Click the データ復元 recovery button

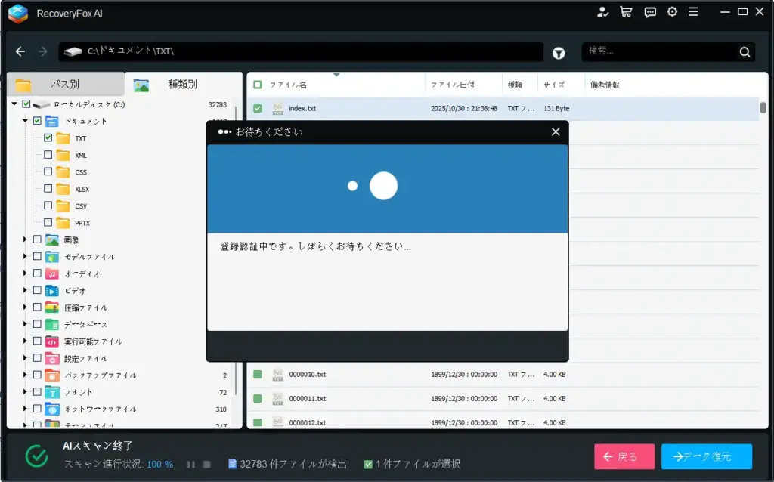[706, 456]
